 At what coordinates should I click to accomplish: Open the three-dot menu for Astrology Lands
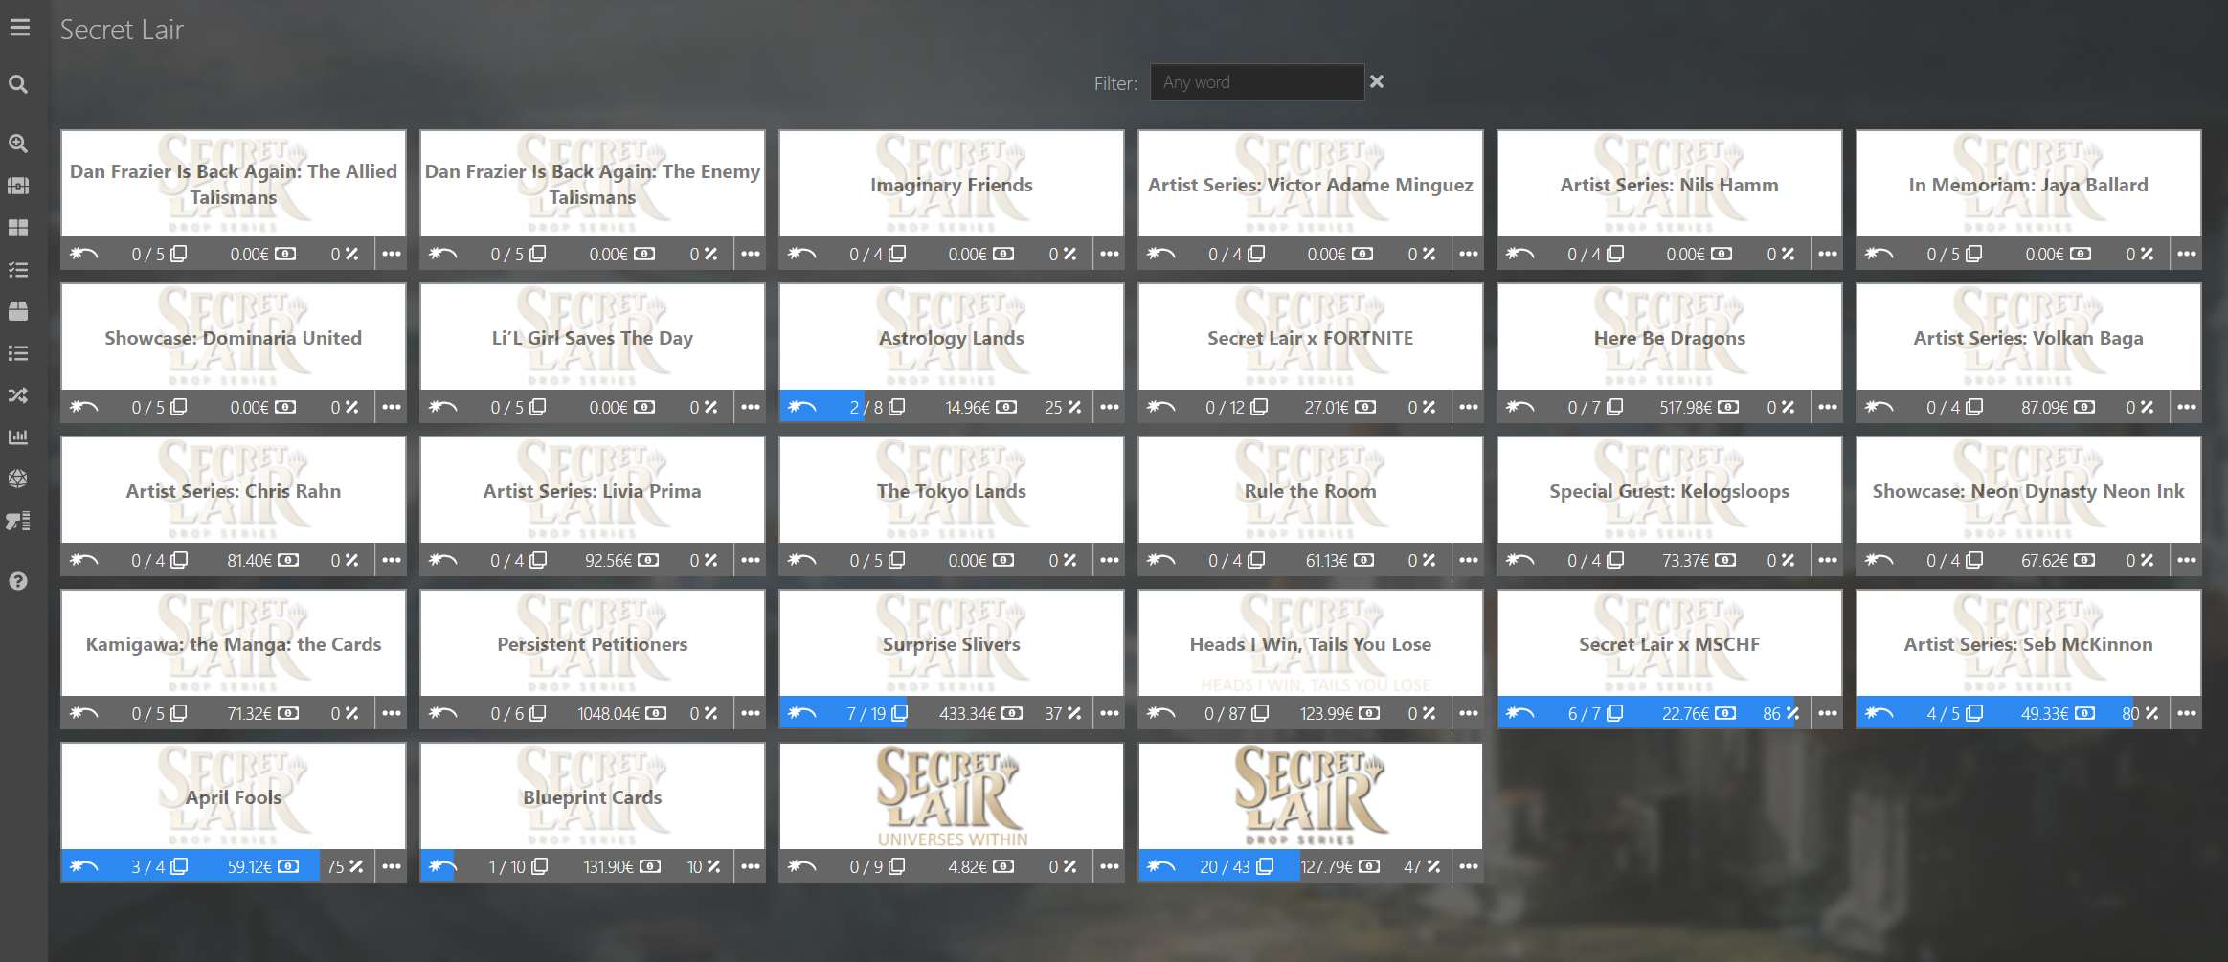[x=1110, y=407]
